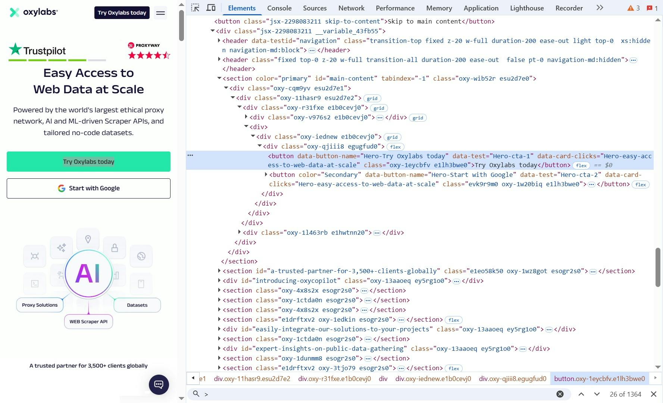The height and width of the screenshot is (403, 663).
Task: Close the DevTools search bar
Action: (654, 394)
